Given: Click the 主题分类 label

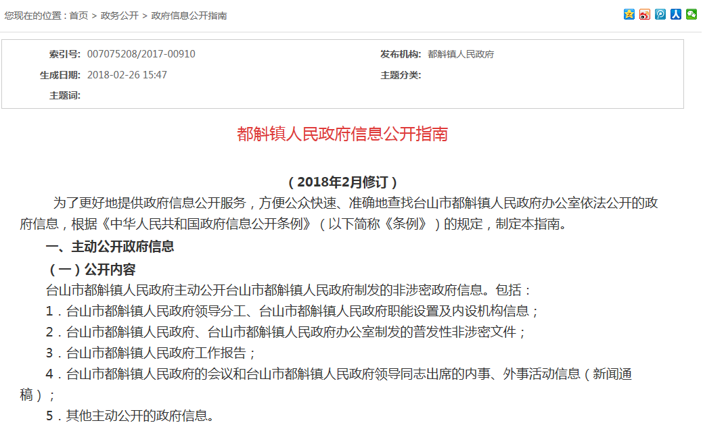Looking at the screenshot, I should pyautogui.click(x=401, y=75).
